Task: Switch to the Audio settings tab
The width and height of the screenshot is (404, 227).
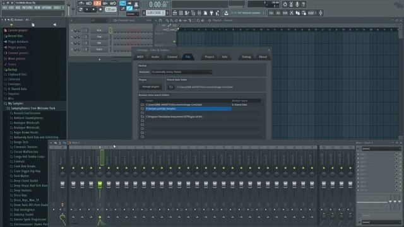Action: [x=155, y=57]
